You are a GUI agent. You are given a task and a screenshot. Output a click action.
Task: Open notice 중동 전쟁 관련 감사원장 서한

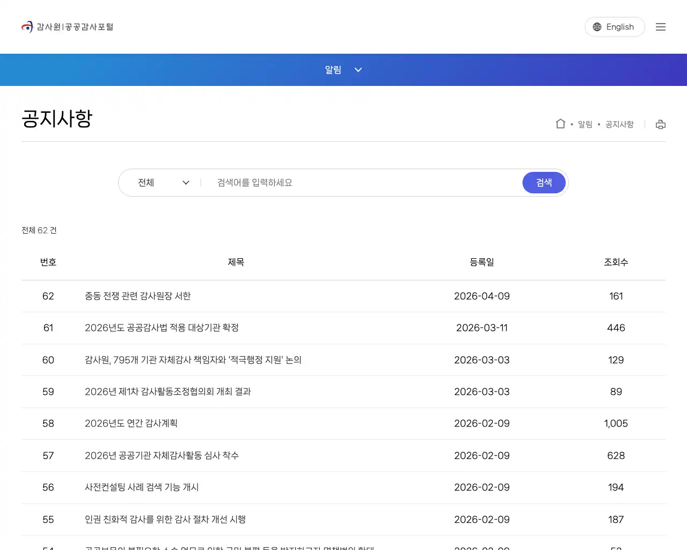pyautogui.click(x=138, y=296)
